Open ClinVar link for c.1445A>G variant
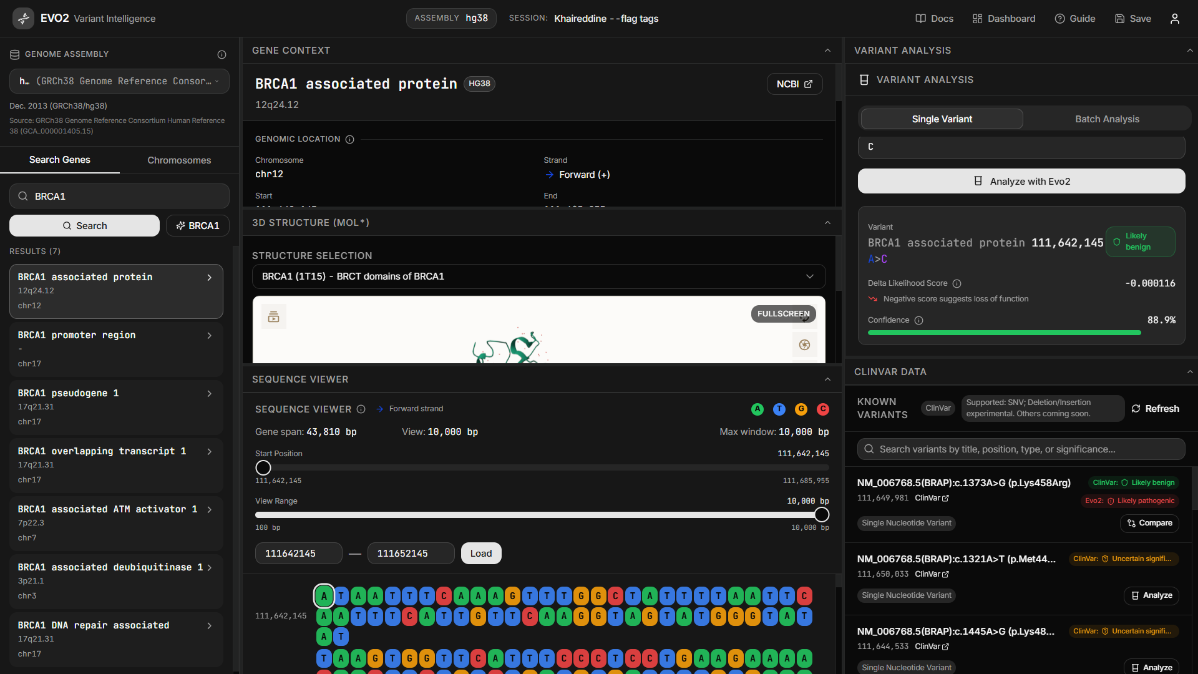The image size is (1198, 674). click(932, 647)
